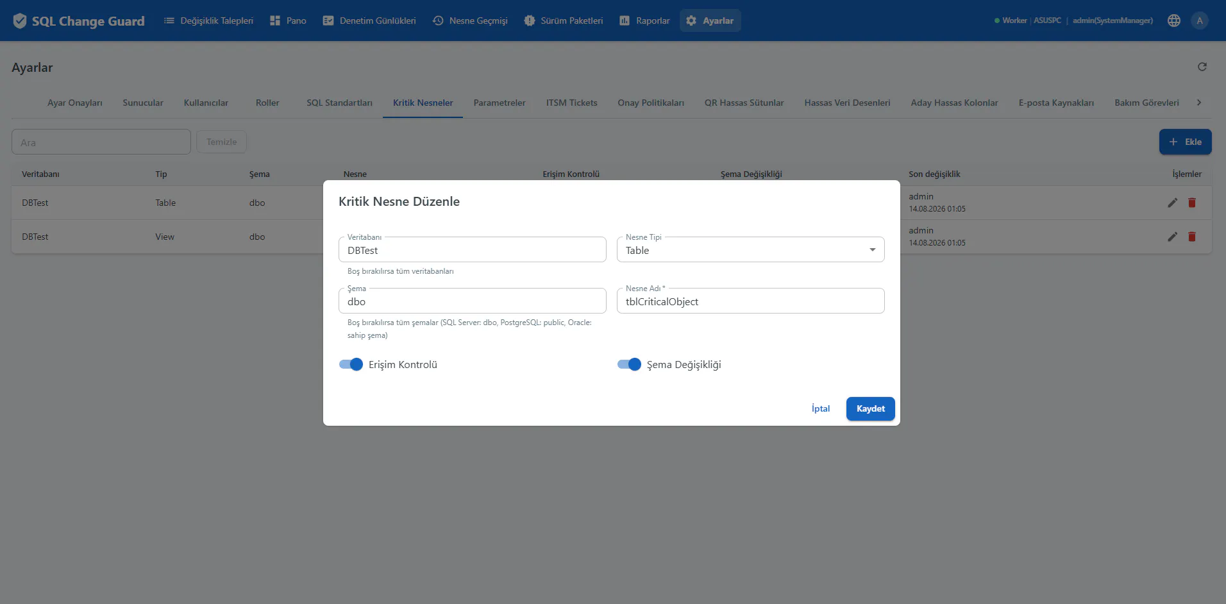Click the SQL Change Guard shield logo
The width and height of the screenshot is (1226, 604).
click(20, 21)
